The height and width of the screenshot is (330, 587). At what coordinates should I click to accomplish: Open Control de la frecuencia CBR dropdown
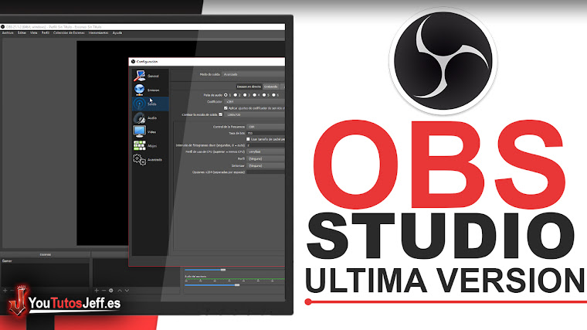click(x=266, y=127)
